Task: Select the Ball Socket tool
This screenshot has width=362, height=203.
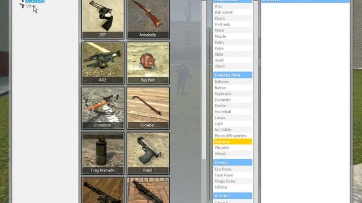Action: coord(232,12)
